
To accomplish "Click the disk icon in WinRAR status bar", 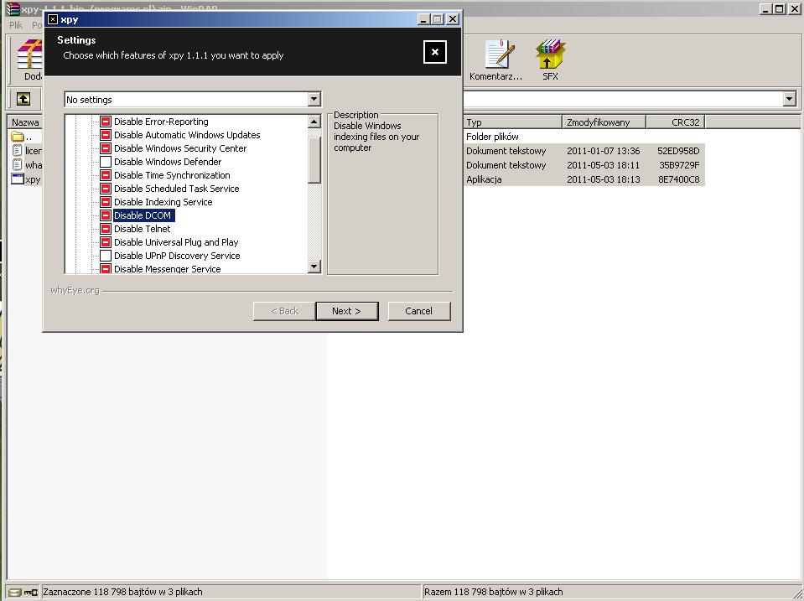I will click(x=14, y=593).
